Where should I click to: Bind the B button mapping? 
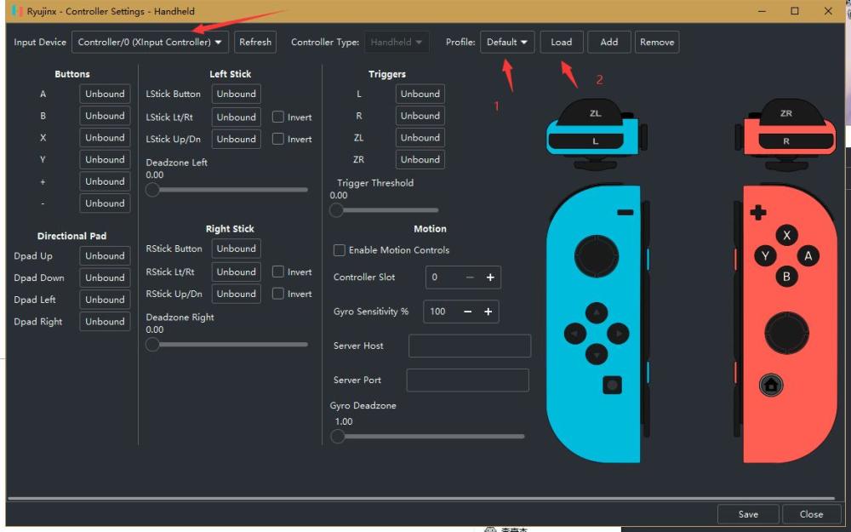[105, 116]
